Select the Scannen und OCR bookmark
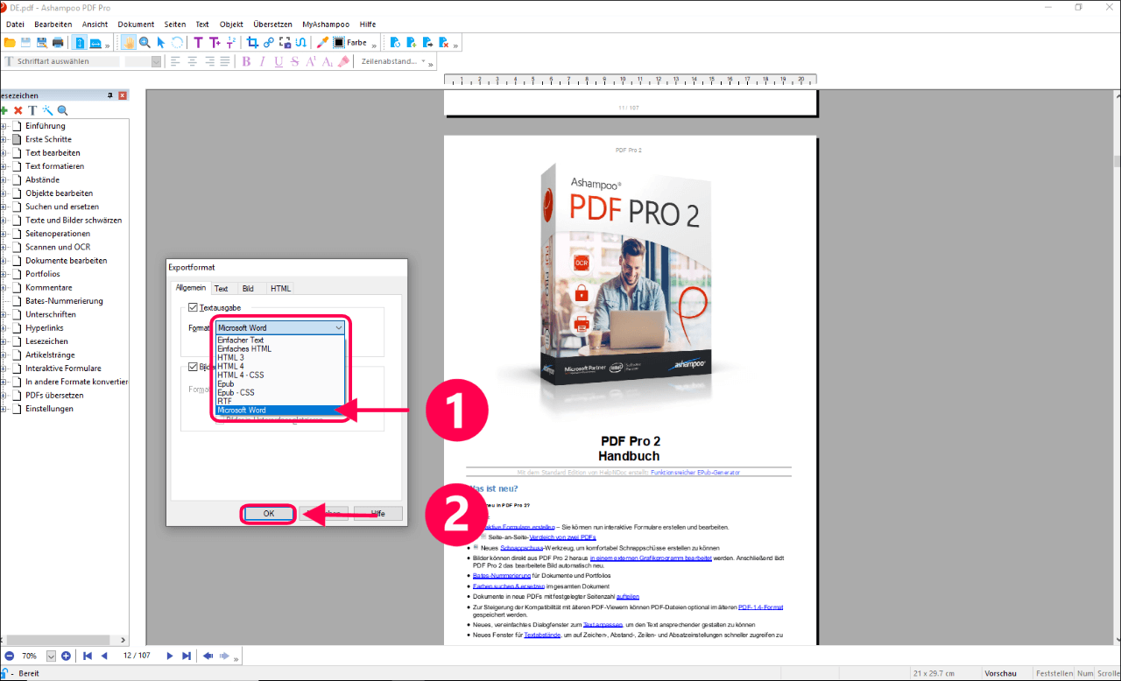 pyautogui.click(x=58, y=247)
